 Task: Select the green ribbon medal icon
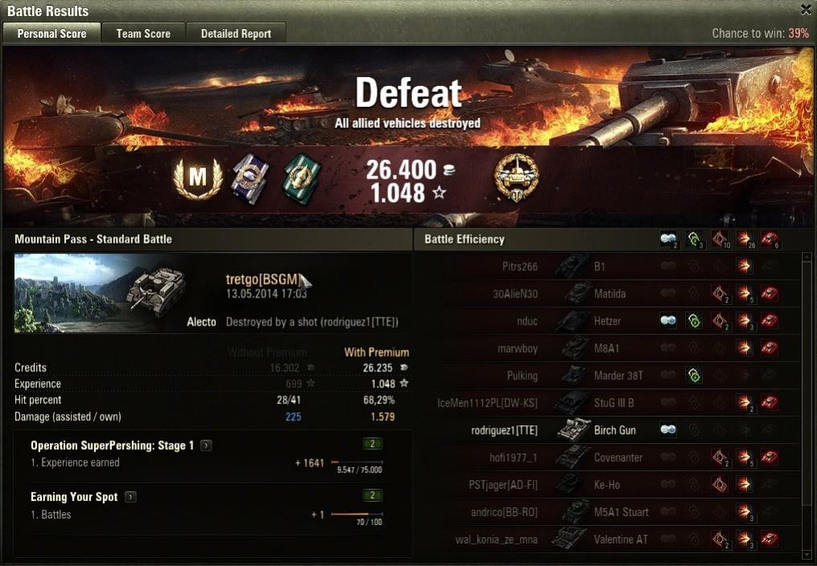[x=301, y=178]
